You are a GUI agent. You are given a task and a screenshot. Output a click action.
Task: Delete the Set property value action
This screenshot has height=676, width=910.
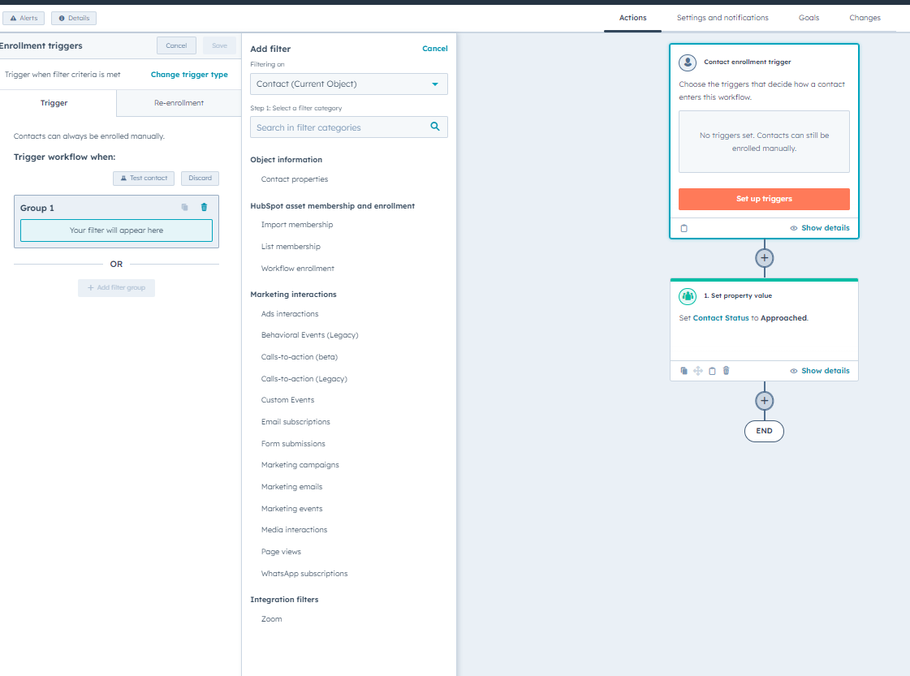click(726, 371)
